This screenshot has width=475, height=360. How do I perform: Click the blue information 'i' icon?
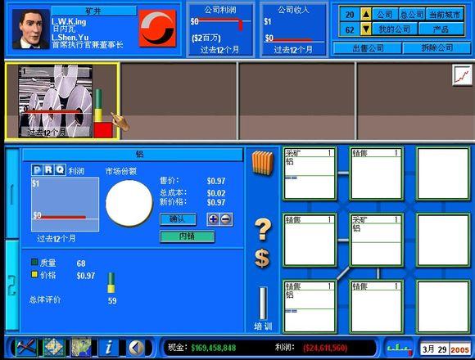(x=109, y=347)
